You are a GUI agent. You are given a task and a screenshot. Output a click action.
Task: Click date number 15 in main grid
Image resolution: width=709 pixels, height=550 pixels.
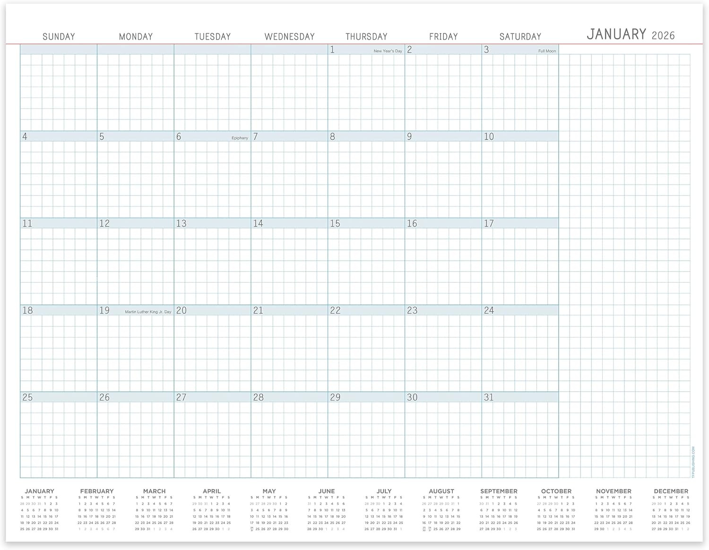click(x=335, y=223)
